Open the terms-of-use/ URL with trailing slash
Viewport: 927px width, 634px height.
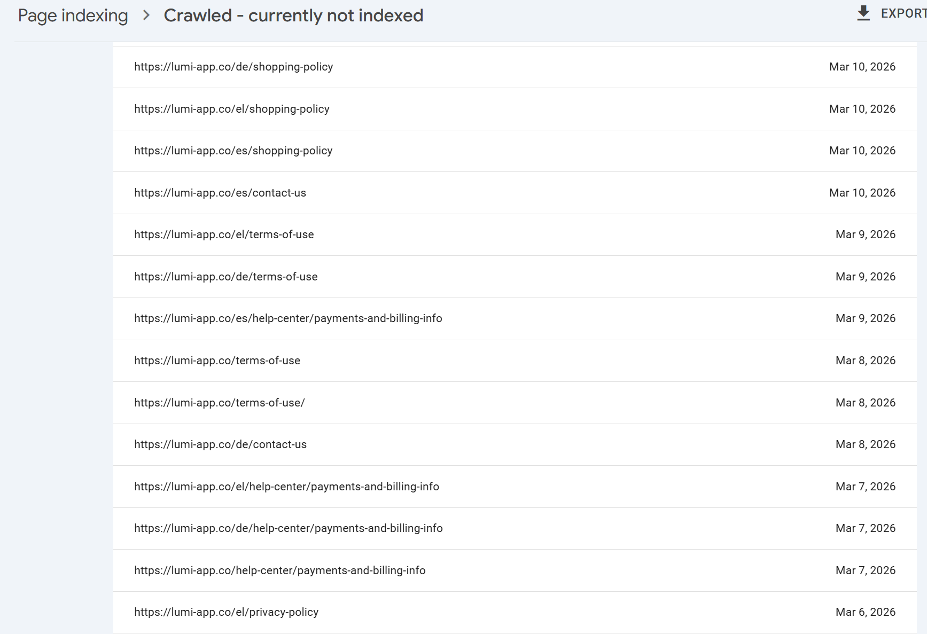click(220, 403)
